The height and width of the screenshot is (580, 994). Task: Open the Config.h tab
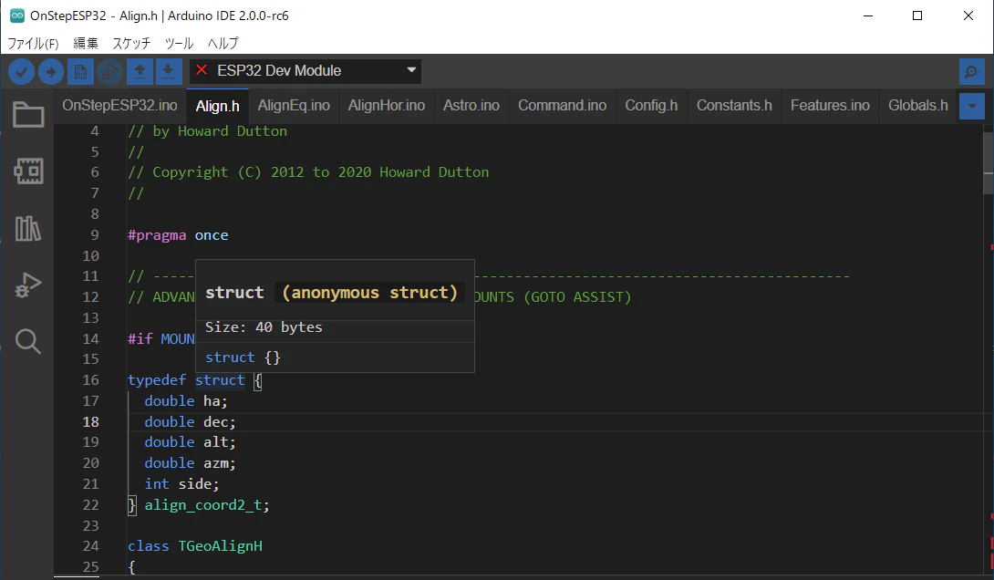click(651, 106)
